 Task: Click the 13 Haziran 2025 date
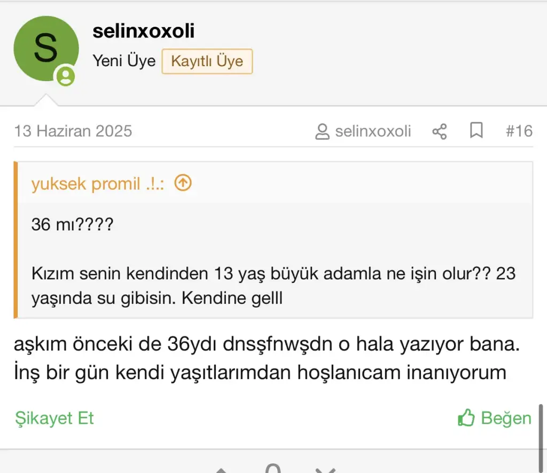(x=73, y=131)
